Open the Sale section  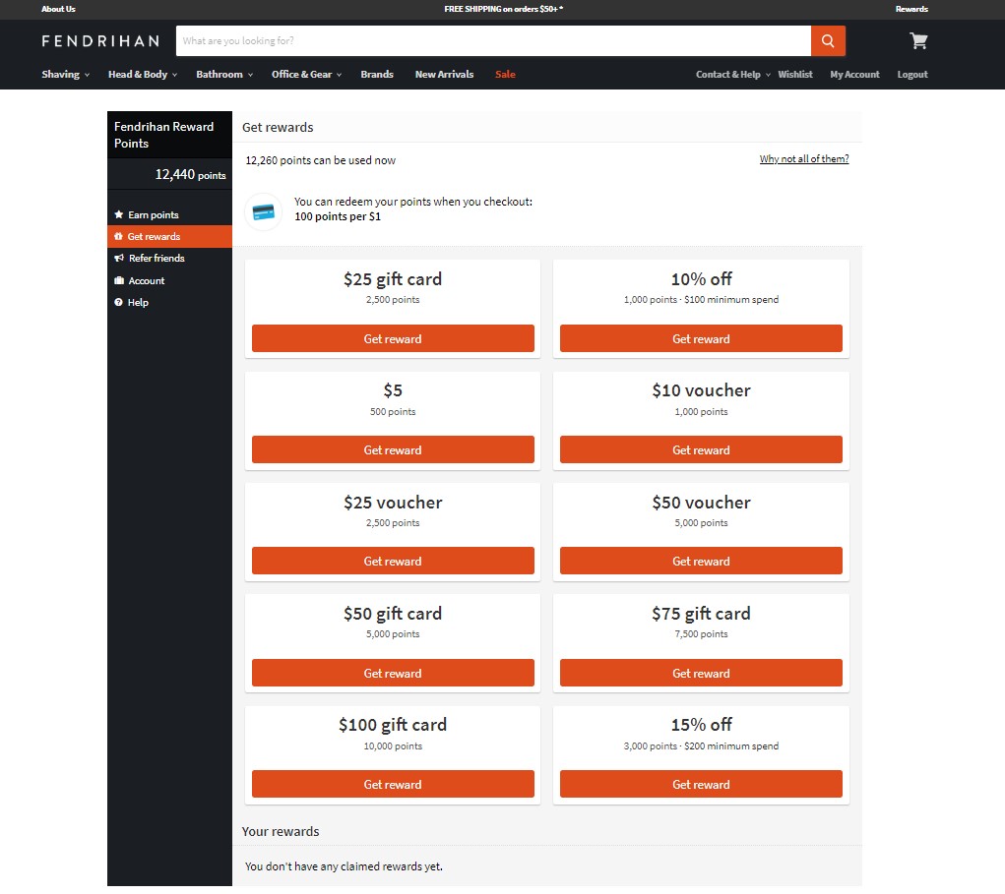[505, 75]
